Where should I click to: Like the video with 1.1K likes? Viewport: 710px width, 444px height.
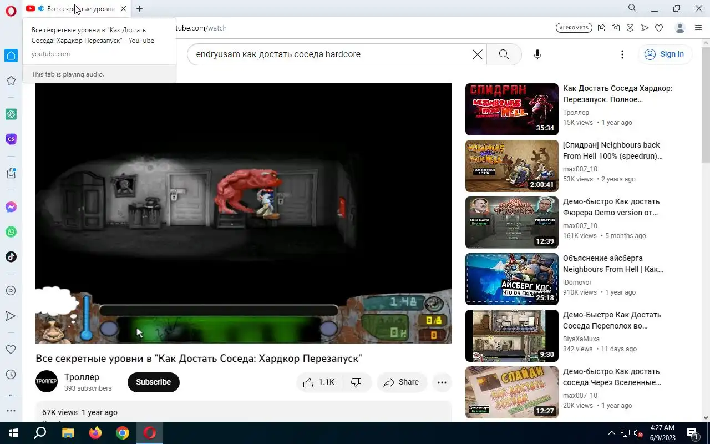(x=319, y=382)
